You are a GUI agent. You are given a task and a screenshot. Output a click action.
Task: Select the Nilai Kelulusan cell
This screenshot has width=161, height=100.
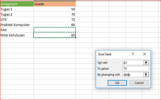(x=17, y=35)
